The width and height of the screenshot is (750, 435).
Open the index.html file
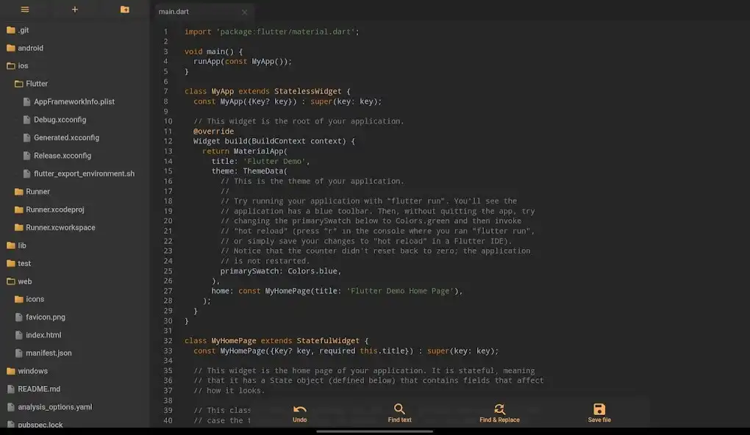coord(44,334)
